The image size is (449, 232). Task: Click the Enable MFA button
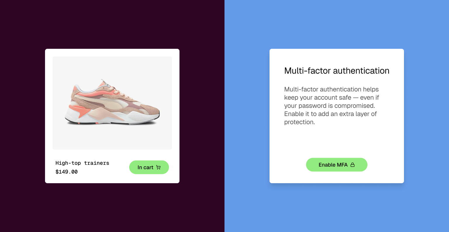click(x=337, y=165)
